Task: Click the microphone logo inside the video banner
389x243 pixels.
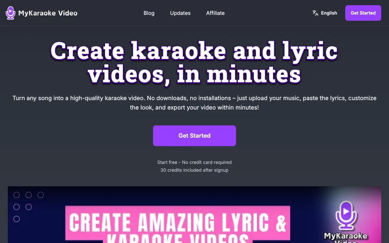Action: click(346, 215)
